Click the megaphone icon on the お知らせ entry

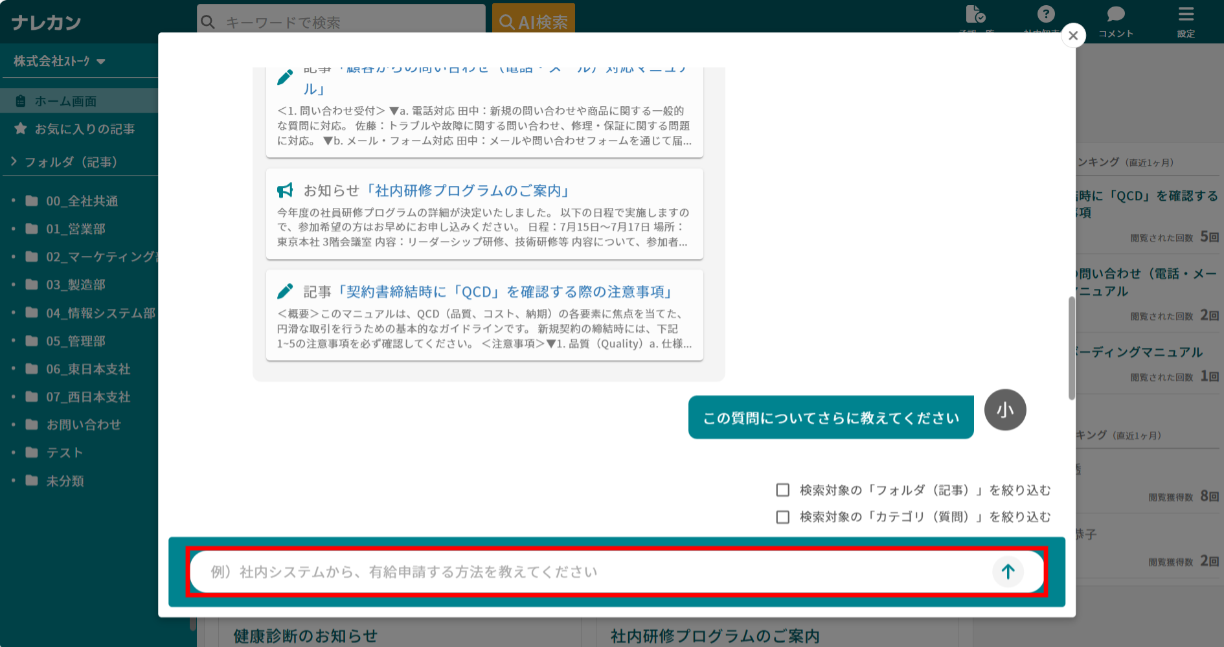(x=285, y=190)
